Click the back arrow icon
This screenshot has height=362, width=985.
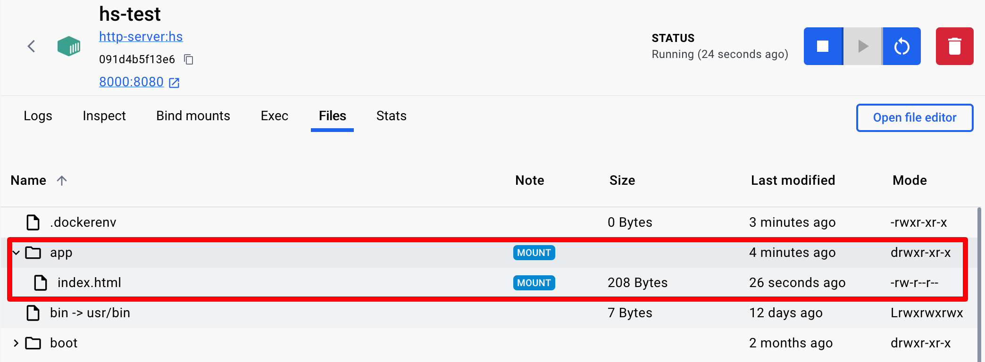[31, 46]
